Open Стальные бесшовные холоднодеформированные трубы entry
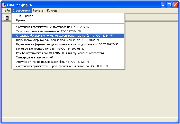Screen dimensions: 180x124 click(68, 36)
